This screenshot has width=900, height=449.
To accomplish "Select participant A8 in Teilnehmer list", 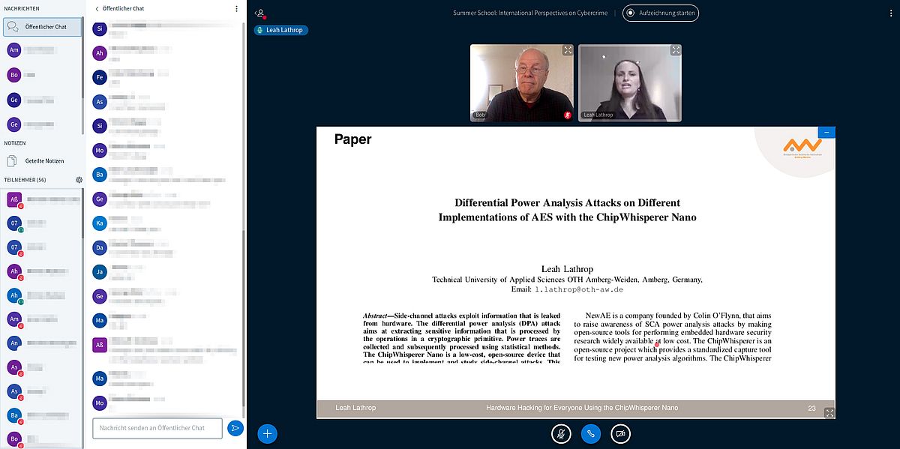I will [41, 200].
